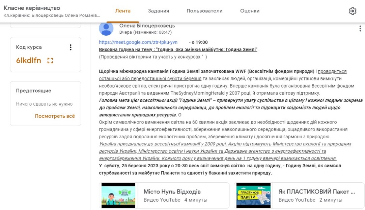365x210 pixels.
Task: Open the course settings gear
Action: click(353, 11)
